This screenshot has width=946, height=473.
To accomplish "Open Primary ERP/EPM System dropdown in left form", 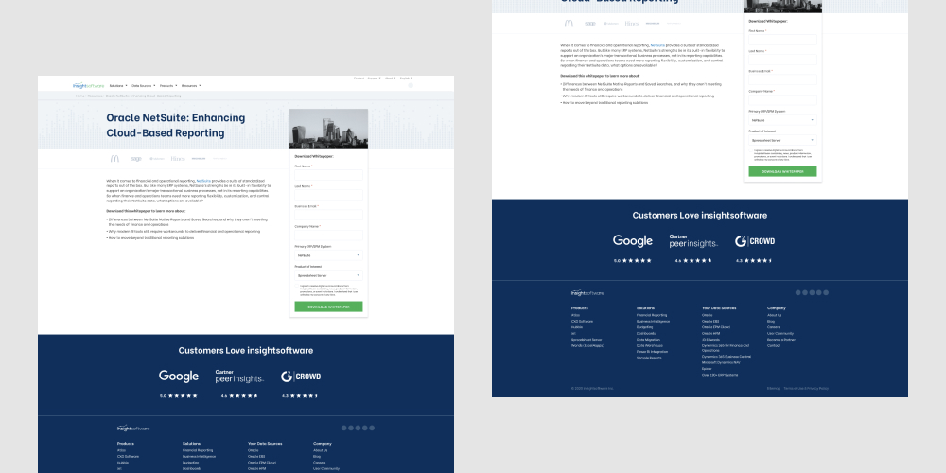I will 327,255.
